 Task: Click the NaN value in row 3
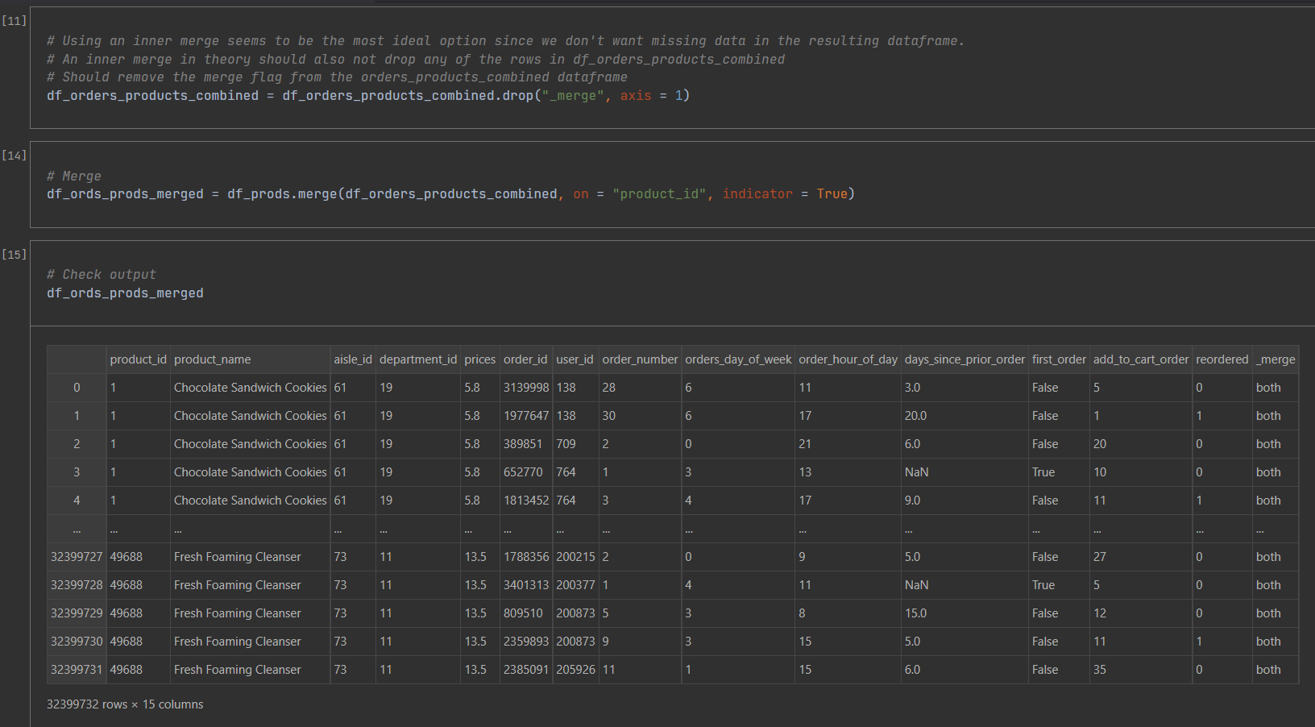tap(917, 472)
